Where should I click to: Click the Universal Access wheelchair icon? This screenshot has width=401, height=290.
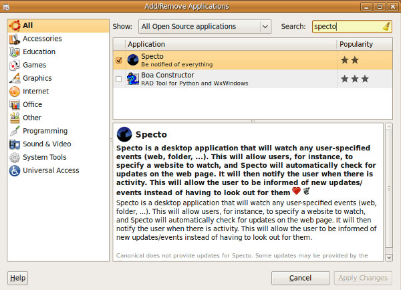[x=15, y=170]
